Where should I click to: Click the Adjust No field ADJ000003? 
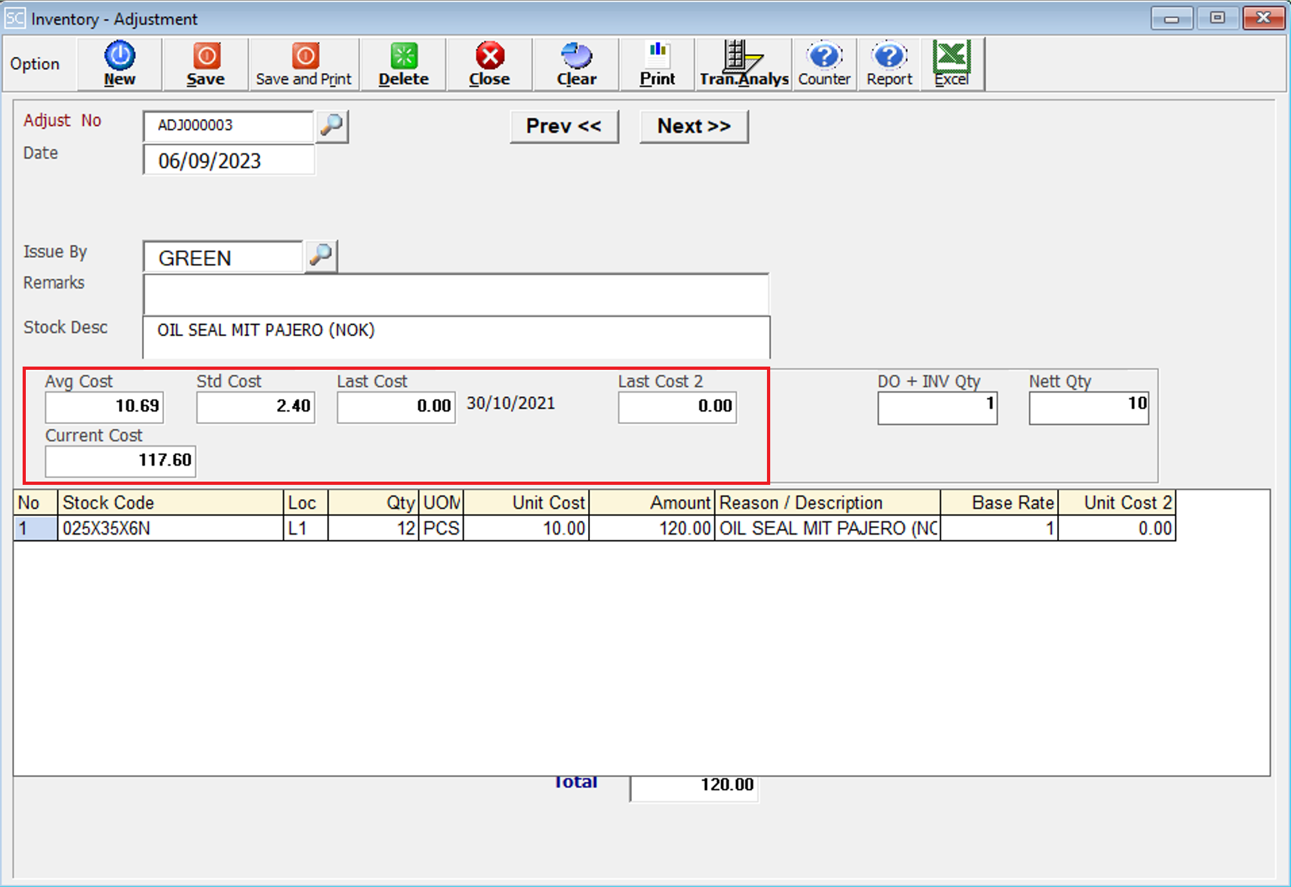228,125
